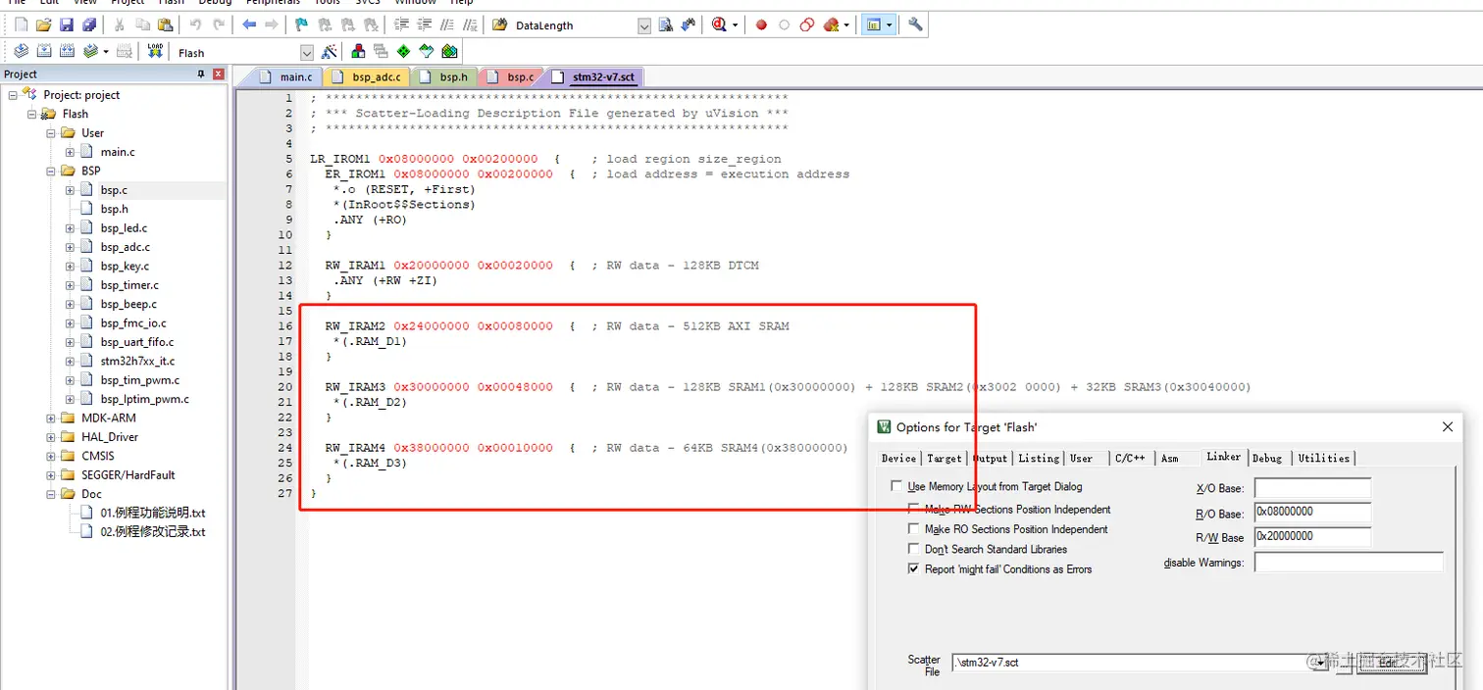Select 01.例程功能说明.txt in Doc group
The image size is (1483, 690).
click(x=152, y=513)
